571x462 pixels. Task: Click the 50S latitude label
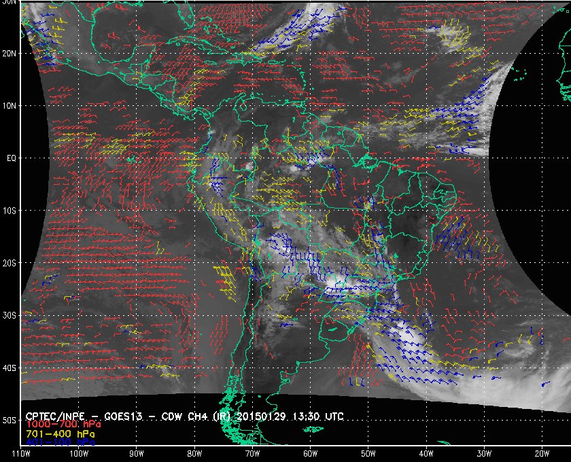pyautogui.click(x=9, y=420)
